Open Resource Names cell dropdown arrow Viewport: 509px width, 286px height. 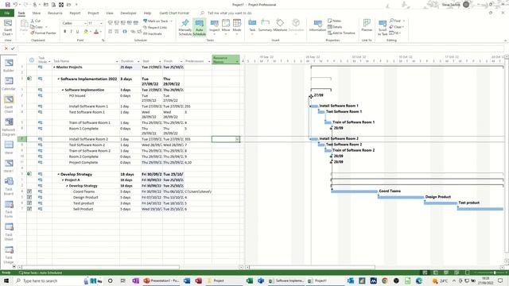(x=237, y=139)
